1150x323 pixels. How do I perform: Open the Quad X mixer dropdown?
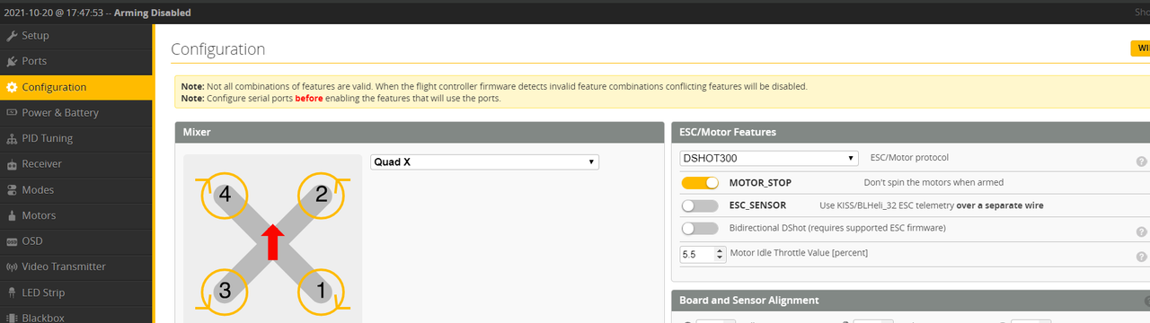[484, 162]
